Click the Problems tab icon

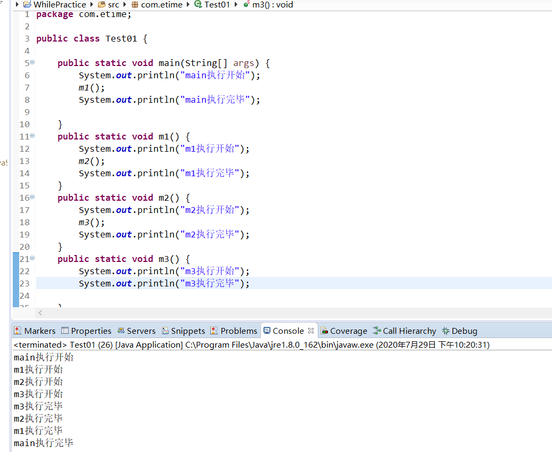213,331
